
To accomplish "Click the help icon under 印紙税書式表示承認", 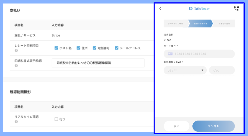I will point(16,65).
